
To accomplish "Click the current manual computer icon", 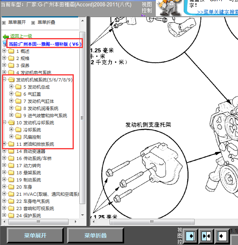I will point(4,43).
